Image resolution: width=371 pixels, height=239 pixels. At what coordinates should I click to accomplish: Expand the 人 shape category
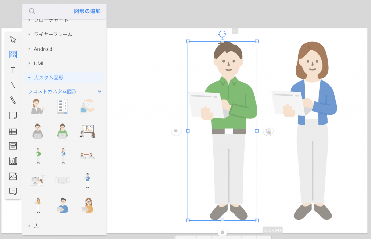point(36,226)
